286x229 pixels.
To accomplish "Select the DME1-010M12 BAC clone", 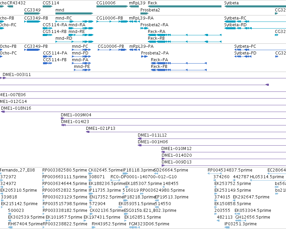I will pyautogui.click(x=223, y=152).
